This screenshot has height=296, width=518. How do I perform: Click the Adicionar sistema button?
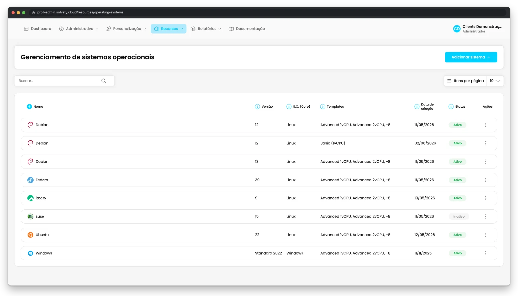pyautogui.click(x=471, y=57)
